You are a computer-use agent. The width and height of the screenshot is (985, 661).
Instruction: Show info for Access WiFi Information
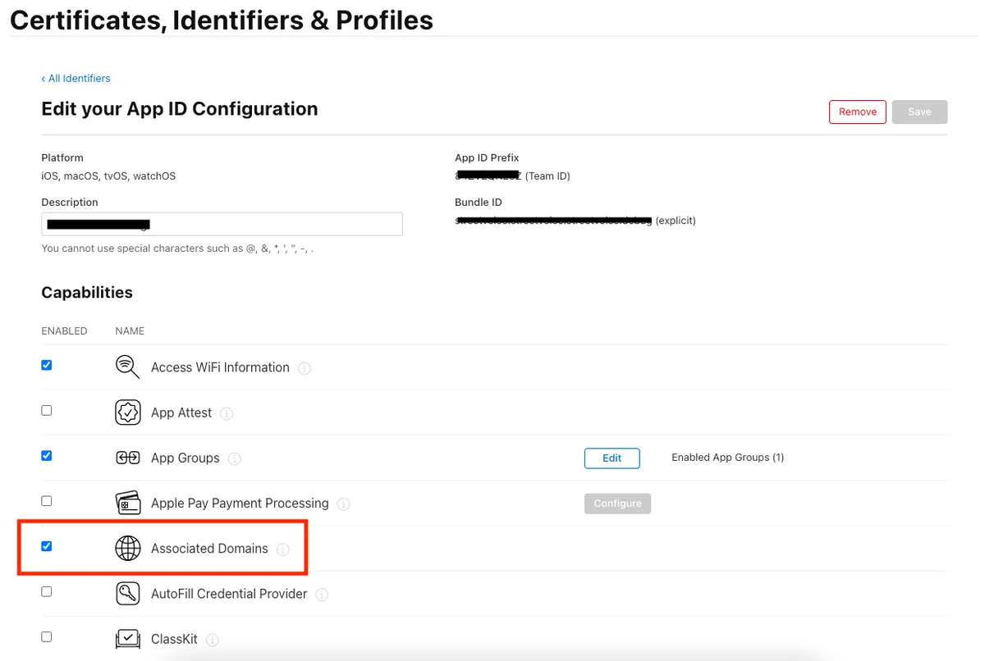(305, 368)
